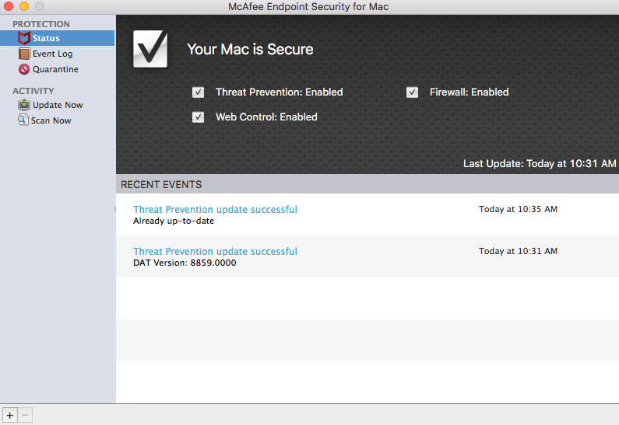Select Status in the sidebar
This screenshot has height=425, width=619.
[46, 38]
